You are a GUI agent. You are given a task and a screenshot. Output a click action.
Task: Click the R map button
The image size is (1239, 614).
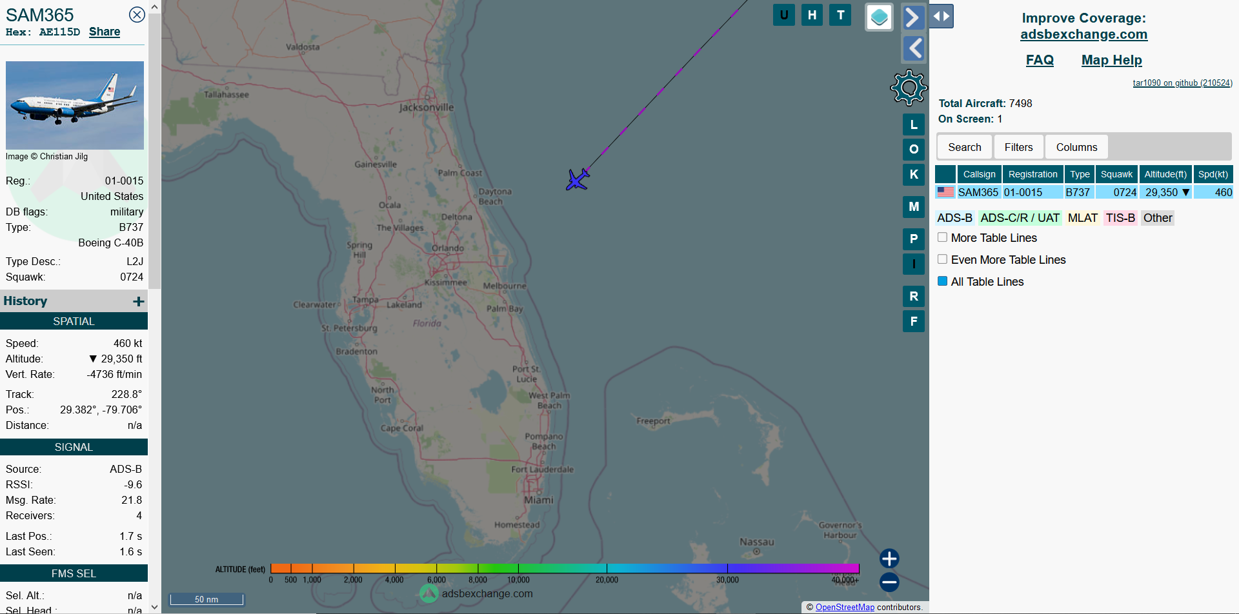coord(914,296)
